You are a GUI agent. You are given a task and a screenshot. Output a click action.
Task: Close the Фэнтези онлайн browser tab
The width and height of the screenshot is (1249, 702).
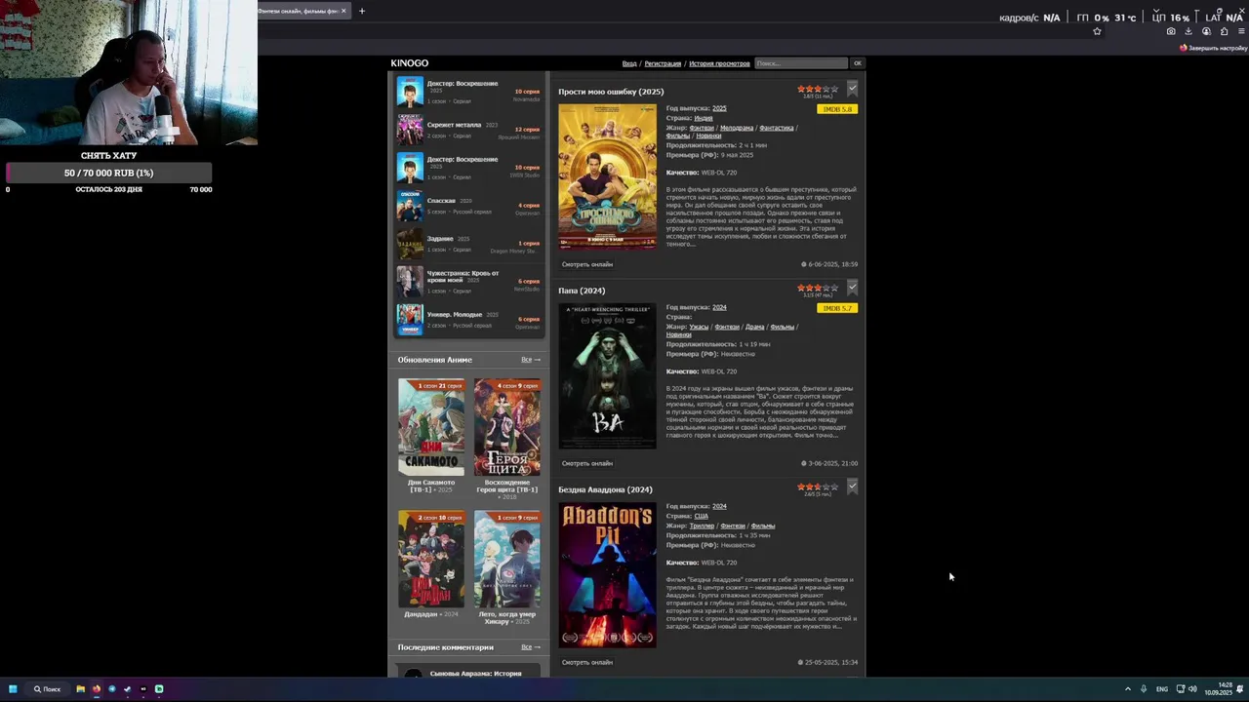[343, 11]
